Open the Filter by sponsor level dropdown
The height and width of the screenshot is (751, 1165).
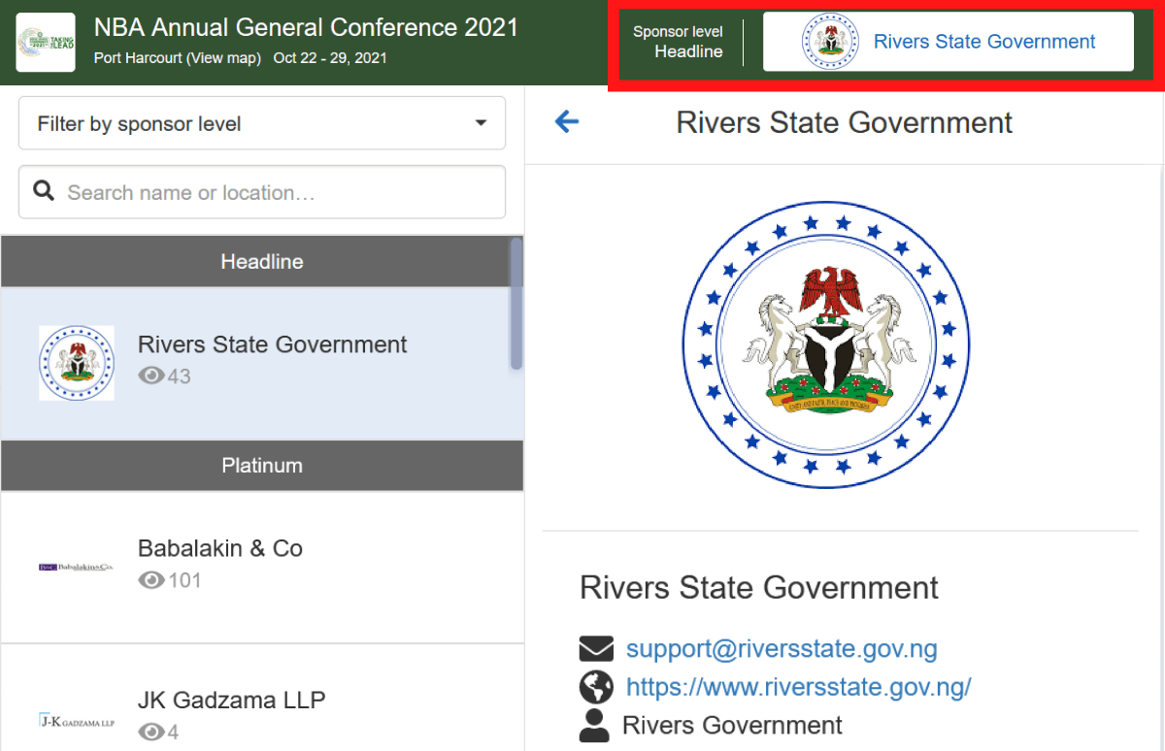coord(262,123)
